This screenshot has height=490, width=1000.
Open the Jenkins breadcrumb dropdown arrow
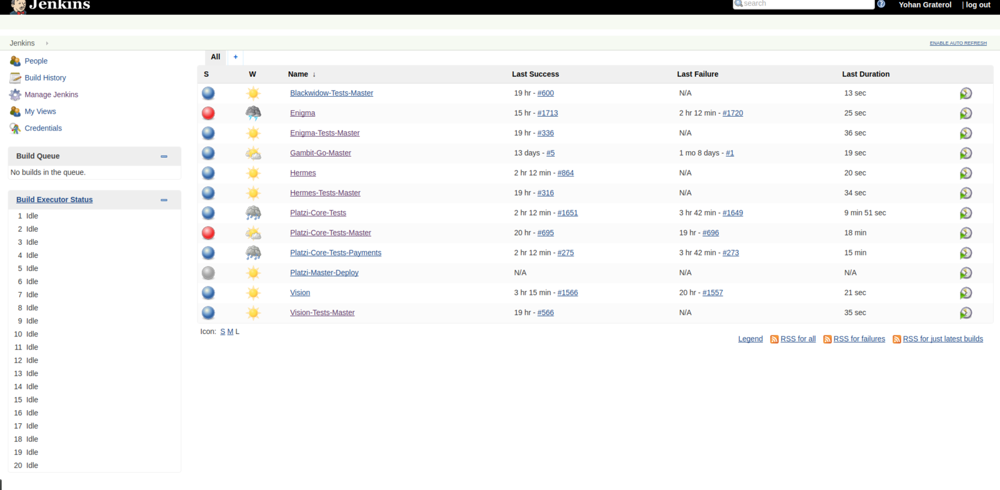47,44
